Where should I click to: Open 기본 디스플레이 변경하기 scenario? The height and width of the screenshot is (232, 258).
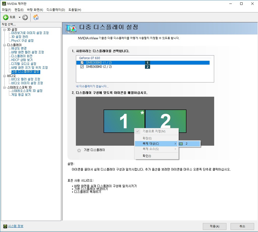(x=91, y=189)
